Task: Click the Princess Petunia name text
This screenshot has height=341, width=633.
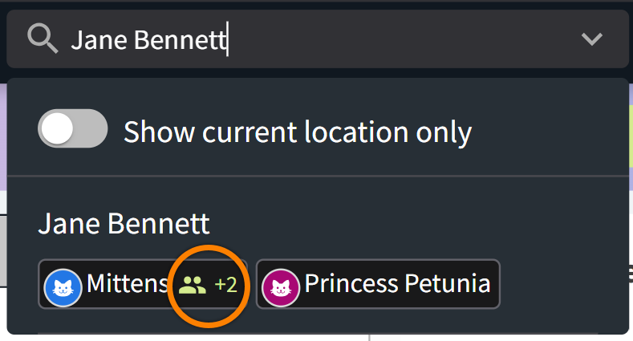Action: tap(396, 284)
